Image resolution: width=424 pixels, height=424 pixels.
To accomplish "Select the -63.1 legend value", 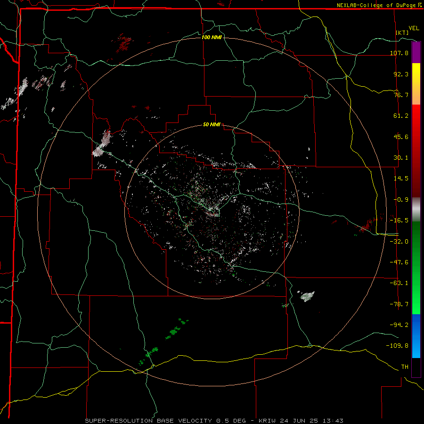I will 399,283.
